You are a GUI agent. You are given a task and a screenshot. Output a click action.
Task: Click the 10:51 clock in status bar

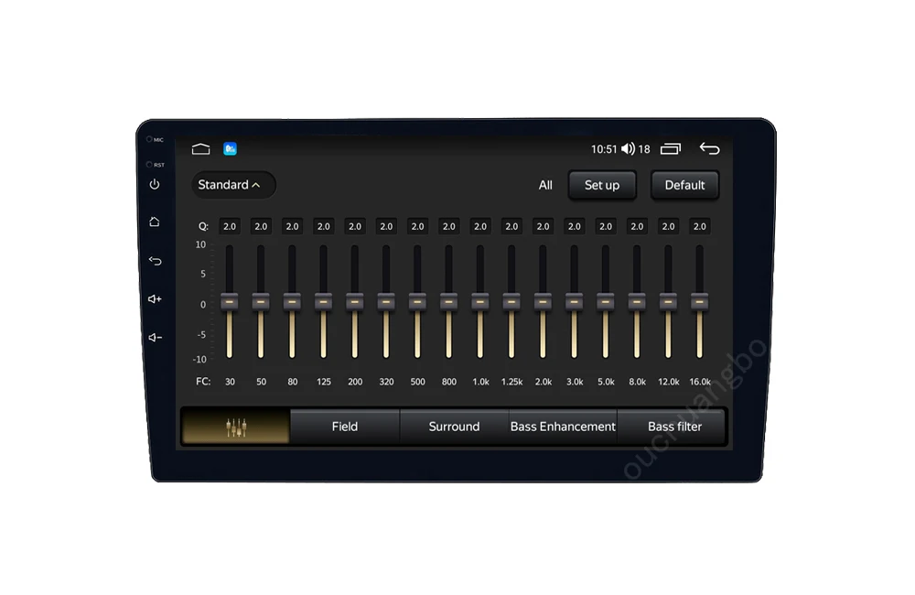click(x=603, y=149)
